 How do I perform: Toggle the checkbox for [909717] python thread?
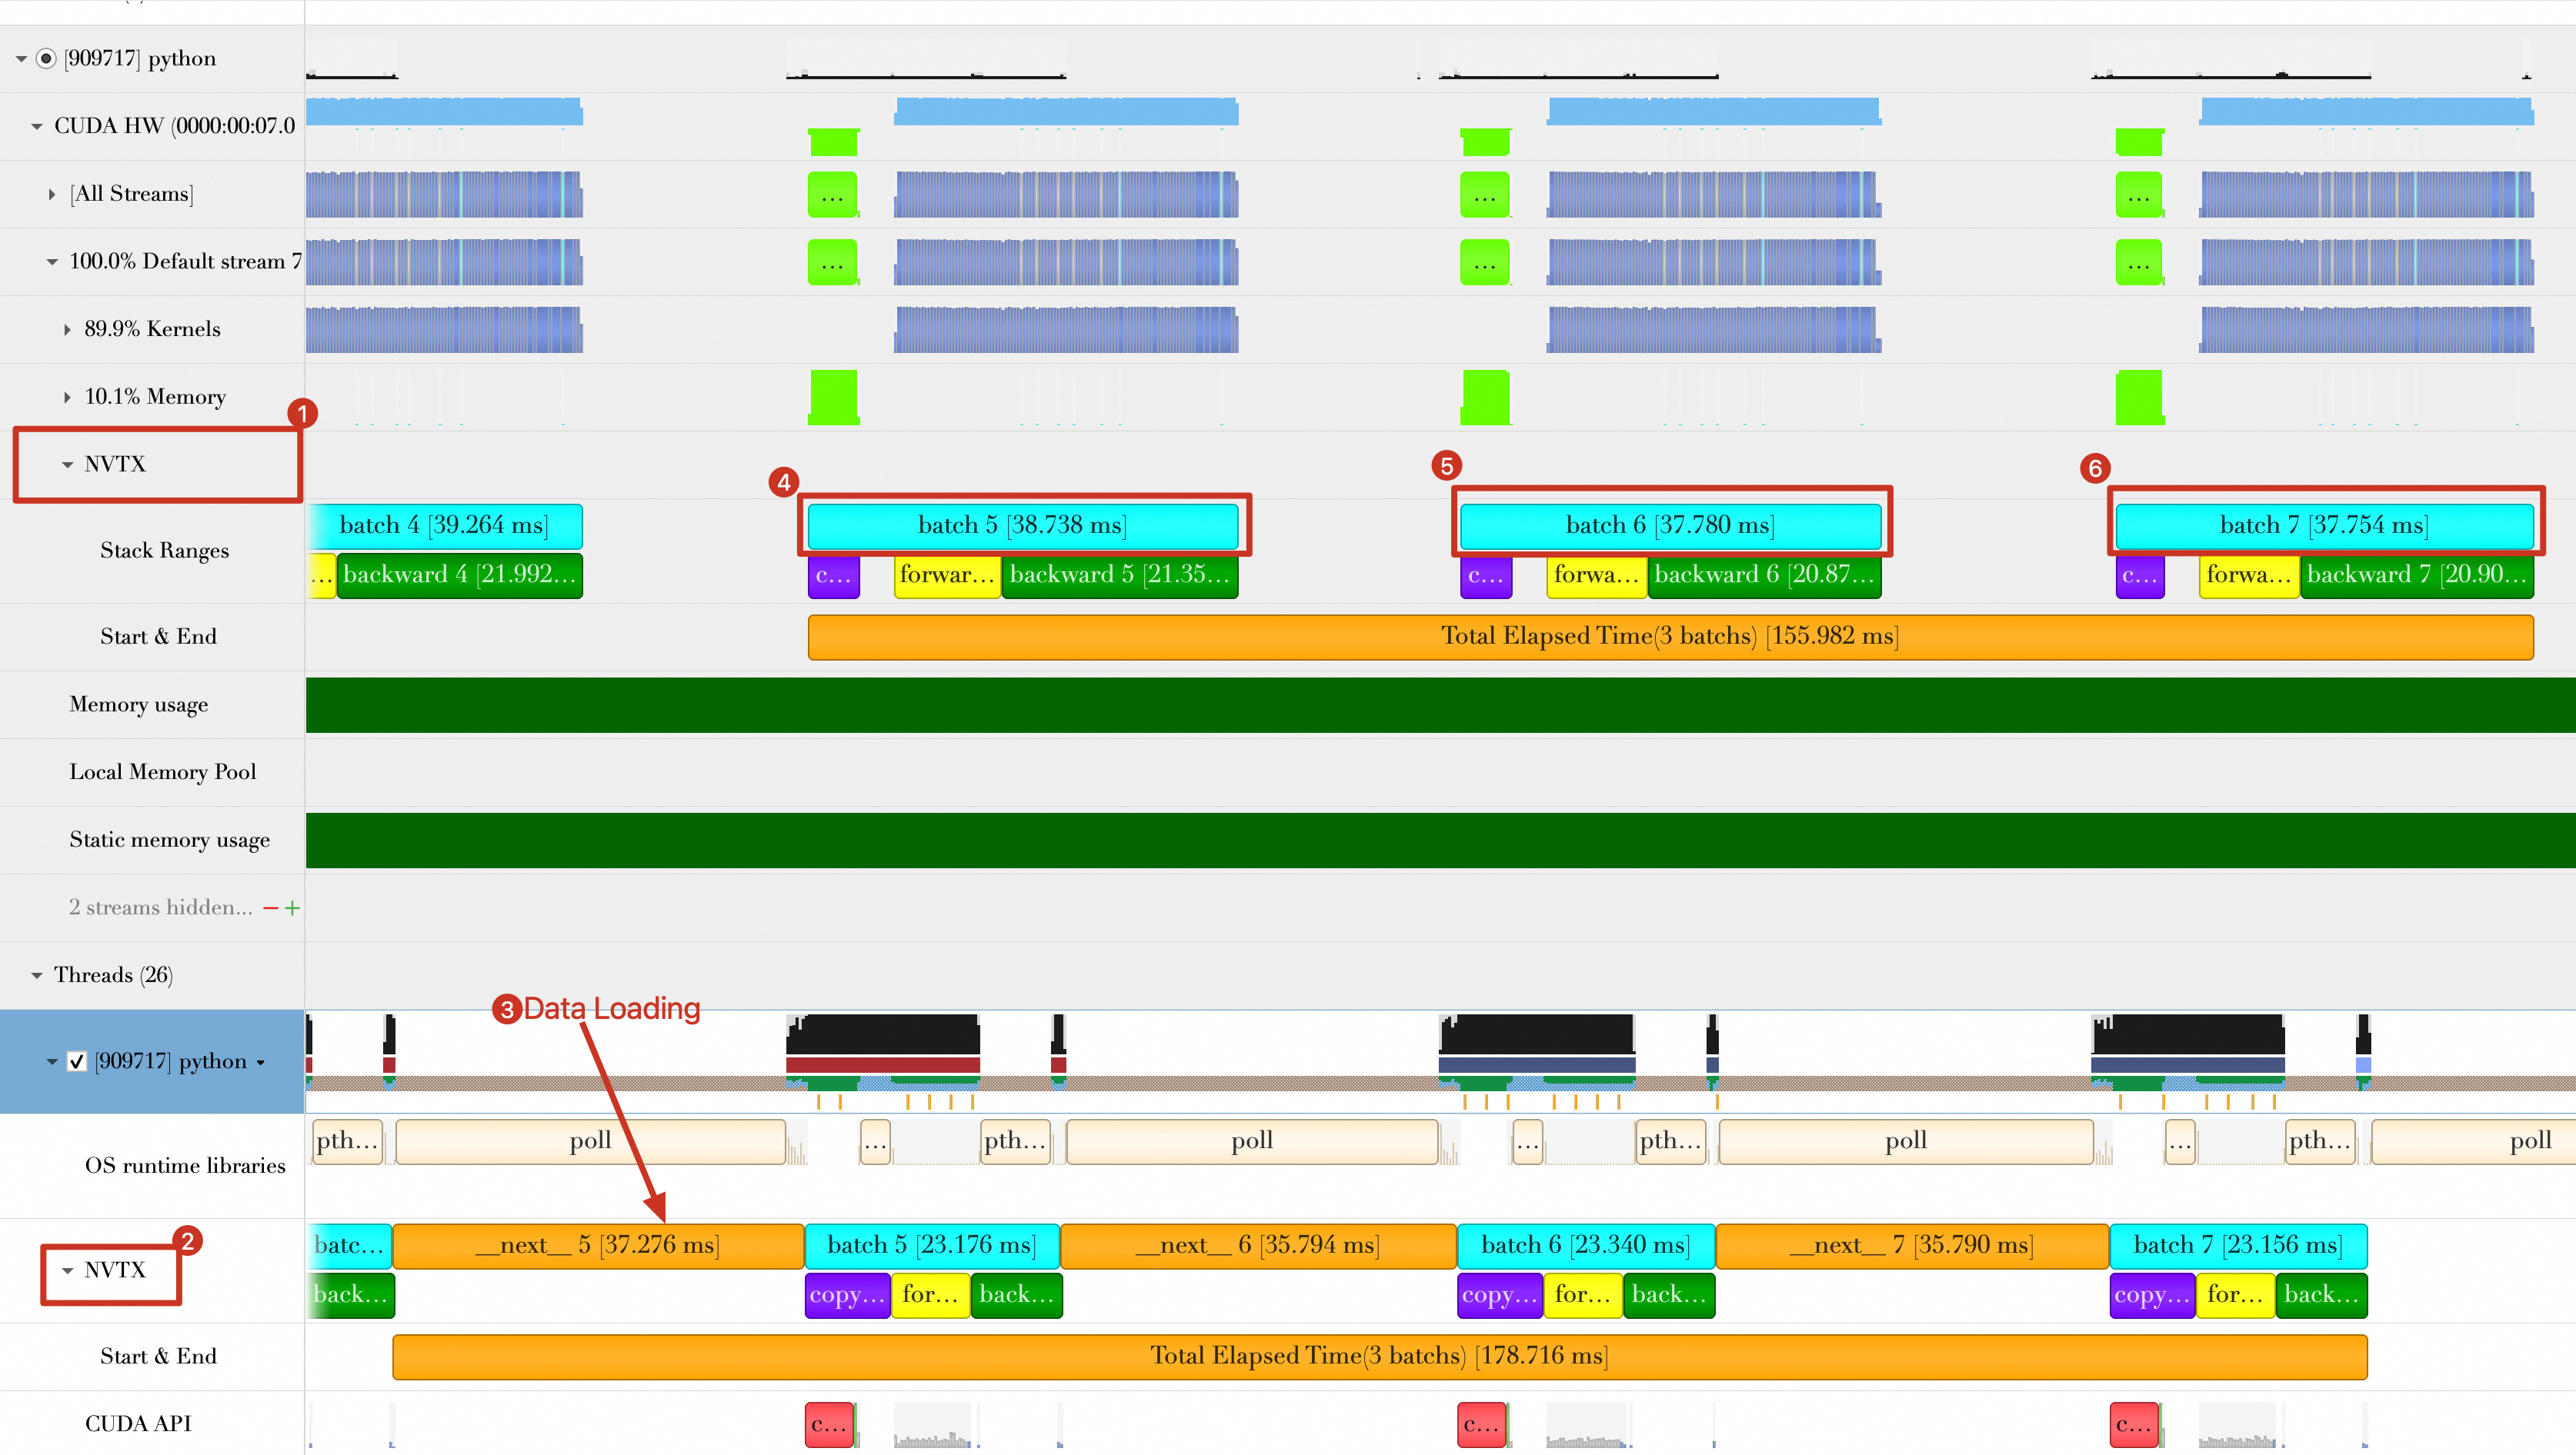[x=77, y=1061]
